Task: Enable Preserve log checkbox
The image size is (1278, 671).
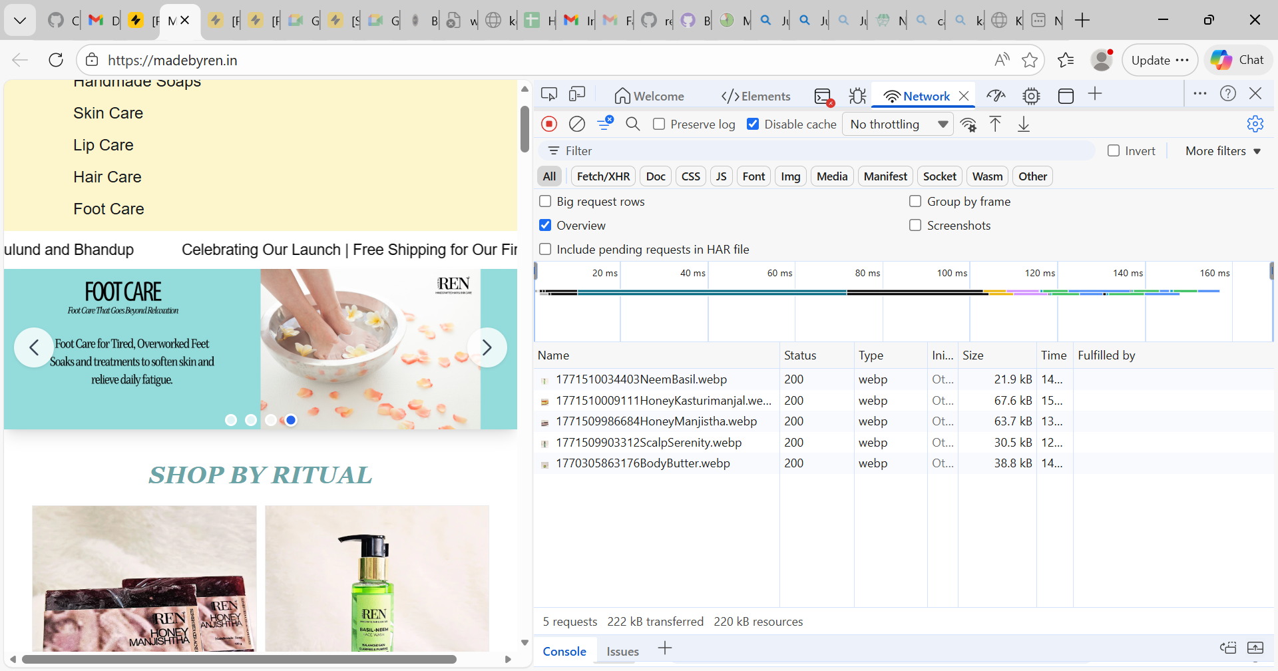Action: 659,124
